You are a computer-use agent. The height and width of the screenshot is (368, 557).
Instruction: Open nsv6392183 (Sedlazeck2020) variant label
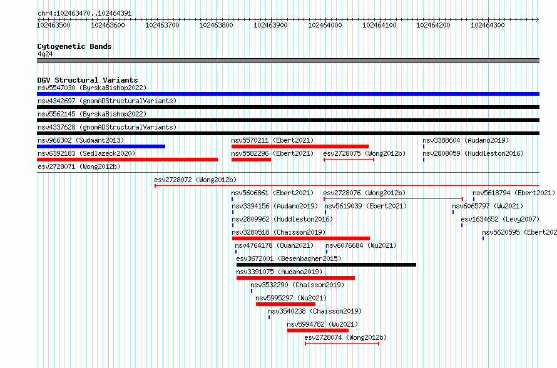pos(86,153)
